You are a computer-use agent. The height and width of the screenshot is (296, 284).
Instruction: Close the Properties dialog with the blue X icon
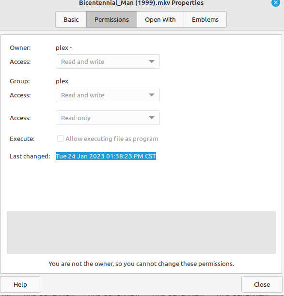[275, 2]
